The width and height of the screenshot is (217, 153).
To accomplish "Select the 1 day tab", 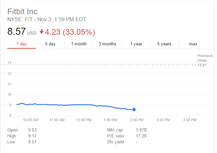I will 22,44.
